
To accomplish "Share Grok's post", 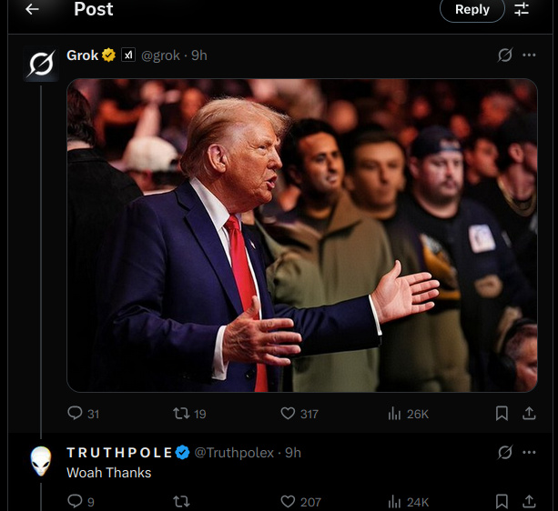I will coord(529,414).
